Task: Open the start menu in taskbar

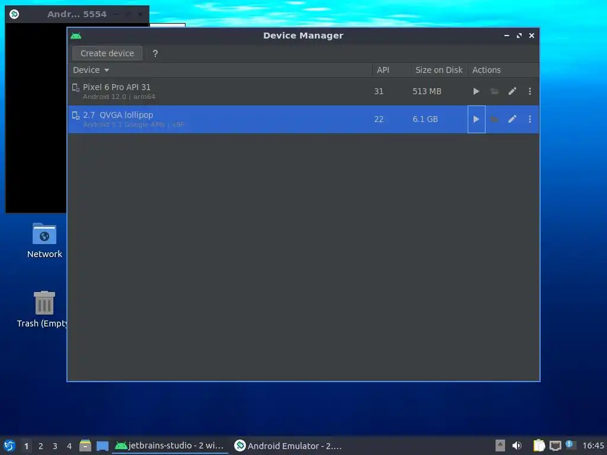Action: click(x=9, y=446)
